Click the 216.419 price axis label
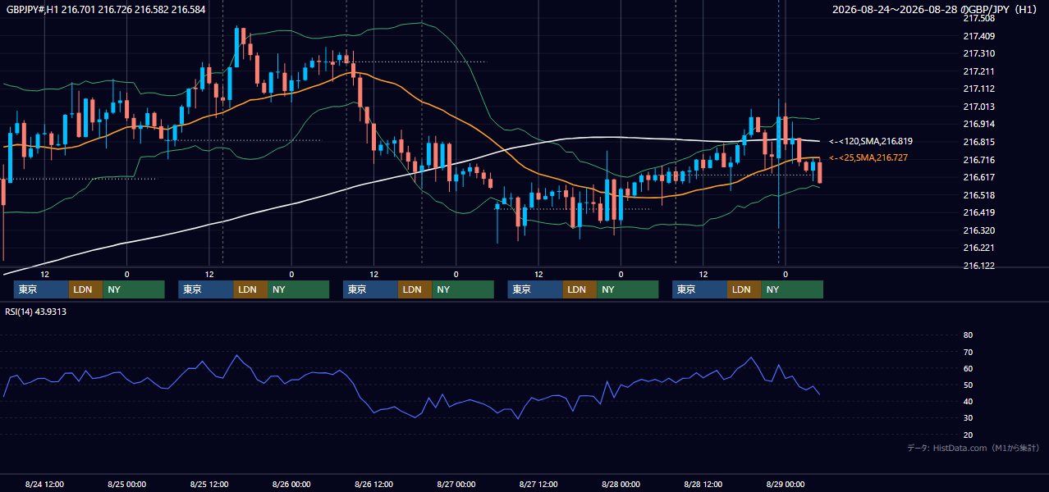Screen dimensions: 1049x492 [978, 212]
